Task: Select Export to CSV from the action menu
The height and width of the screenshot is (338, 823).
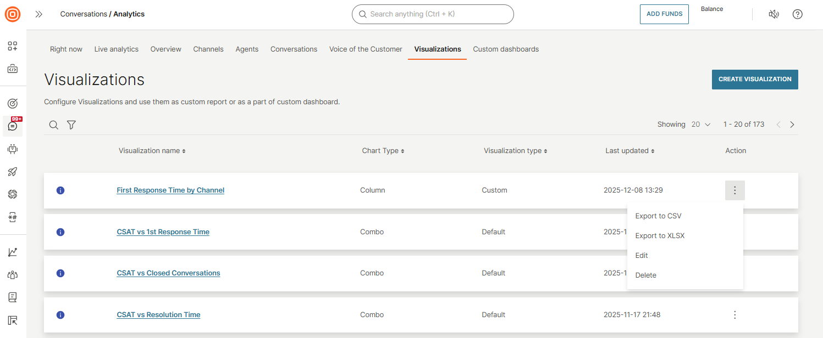Action: tap(658, 216)
